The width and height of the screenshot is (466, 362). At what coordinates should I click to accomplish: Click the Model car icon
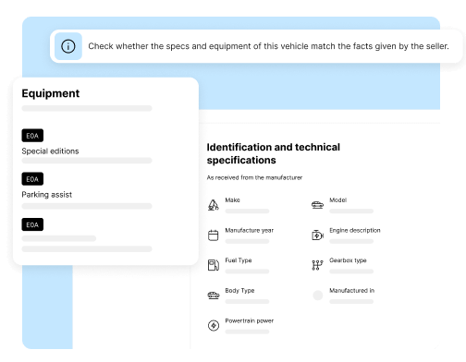point(317,205)
